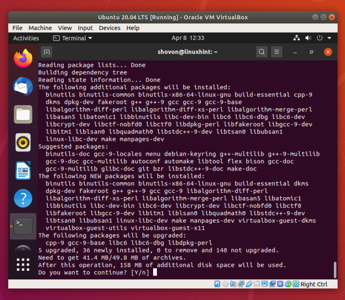Click the volume speaker icon in top bar

(308, 38)
